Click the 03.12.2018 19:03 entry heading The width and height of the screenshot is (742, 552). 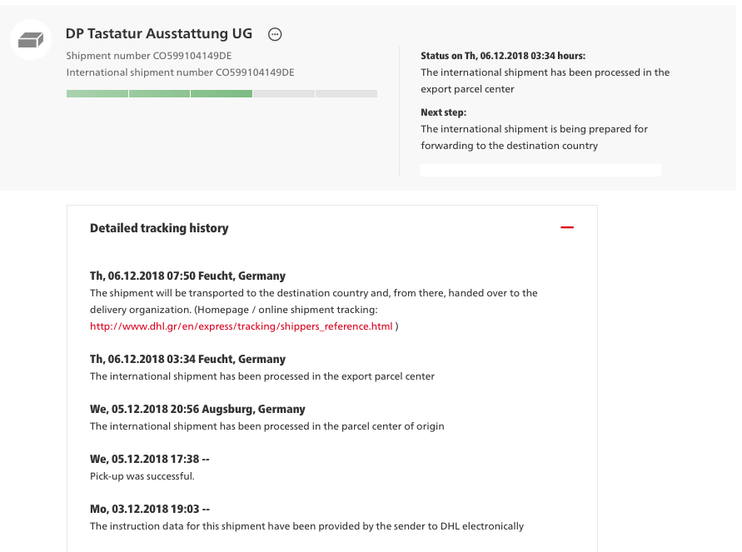150,509
